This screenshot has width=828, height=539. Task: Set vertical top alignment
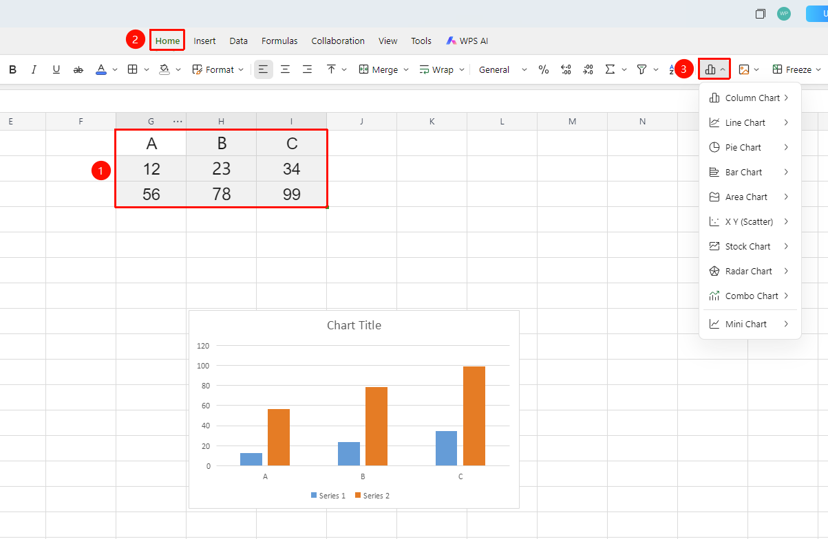[331, 69]
